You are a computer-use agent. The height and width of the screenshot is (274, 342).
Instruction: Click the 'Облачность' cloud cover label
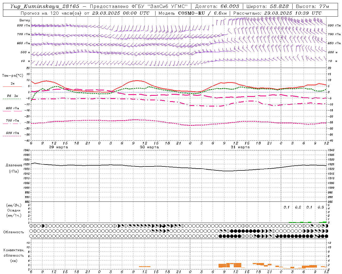[x=14, y=232]
